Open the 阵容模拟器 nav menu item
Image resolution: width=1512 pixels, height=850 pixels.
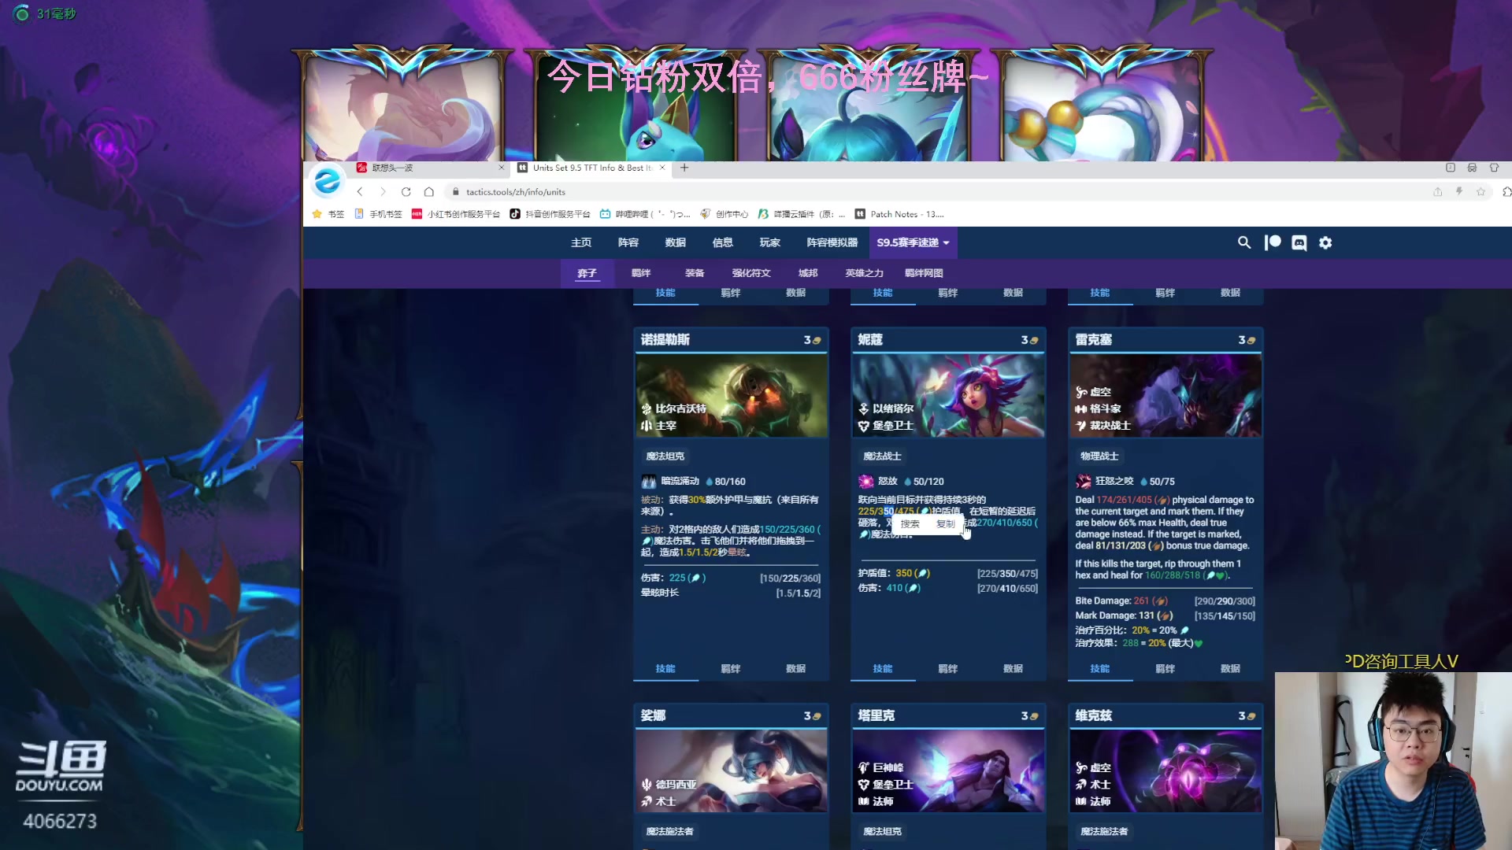point(832,242)
